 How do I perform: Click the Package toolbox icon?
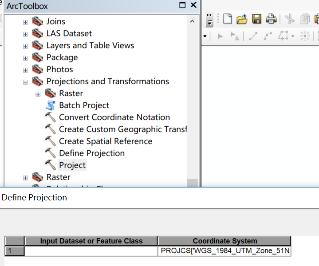38,57
